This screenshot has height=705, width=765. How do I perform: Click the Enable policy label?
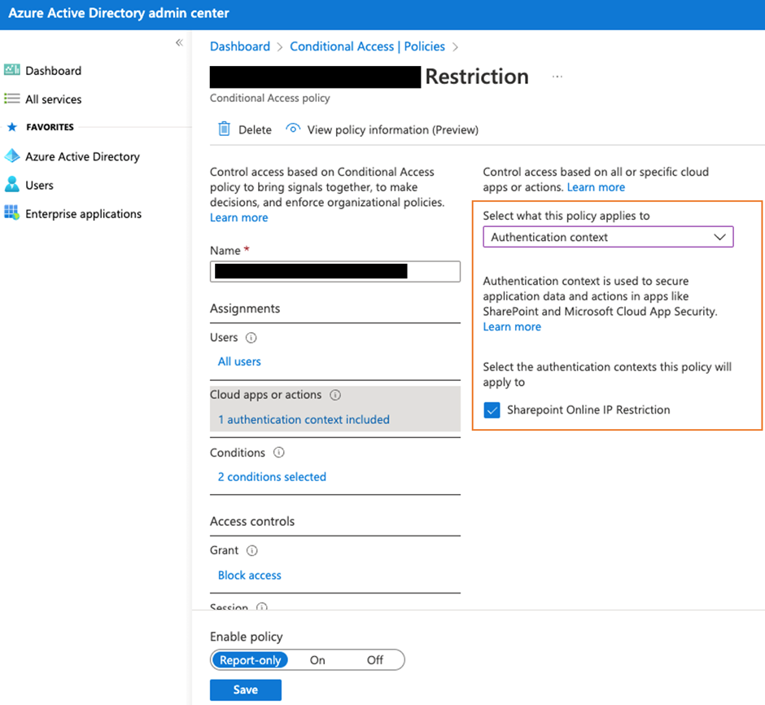point(247,637)
